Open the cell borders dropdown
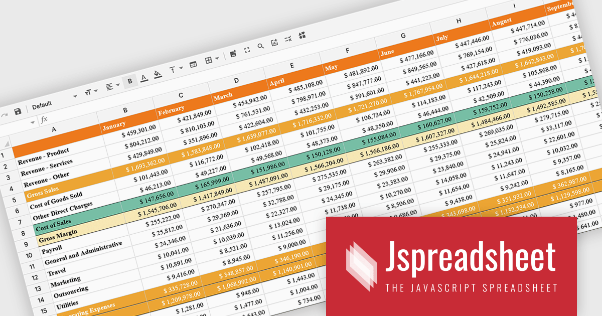This screenshot has width=602, height=316. 212,60
